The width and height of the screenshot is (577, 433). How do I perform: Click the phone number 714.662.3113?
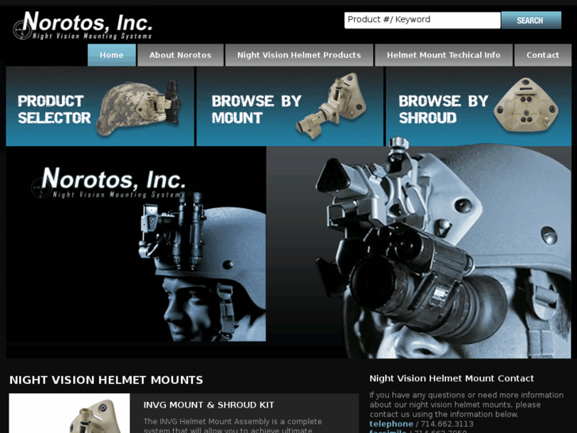click(447, 423)
